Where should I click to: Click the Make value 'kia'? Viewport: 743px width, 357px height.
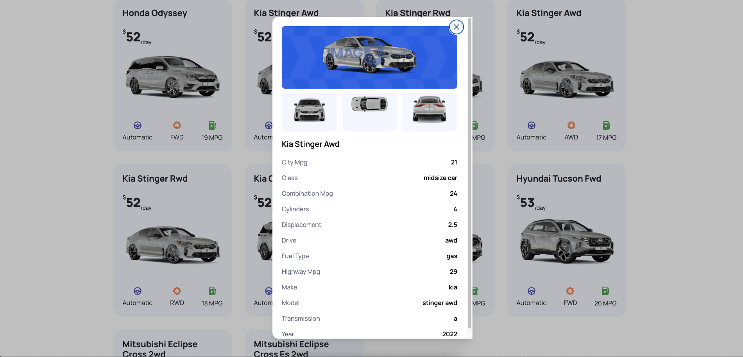point(453,287)
